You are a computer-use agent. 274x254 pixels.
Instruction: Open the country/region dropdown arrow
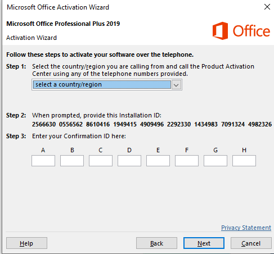click(x=176, y=85)
